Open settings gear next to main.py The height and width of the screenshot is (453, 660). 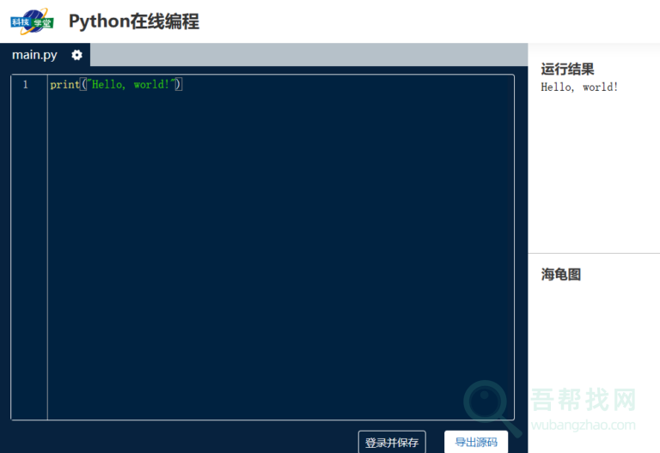[76, 55]
